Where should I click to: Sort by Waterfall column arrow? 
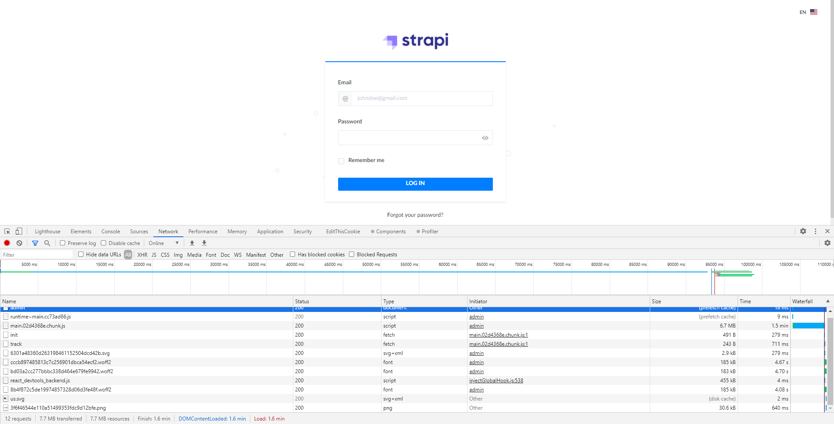coord(828,301)
